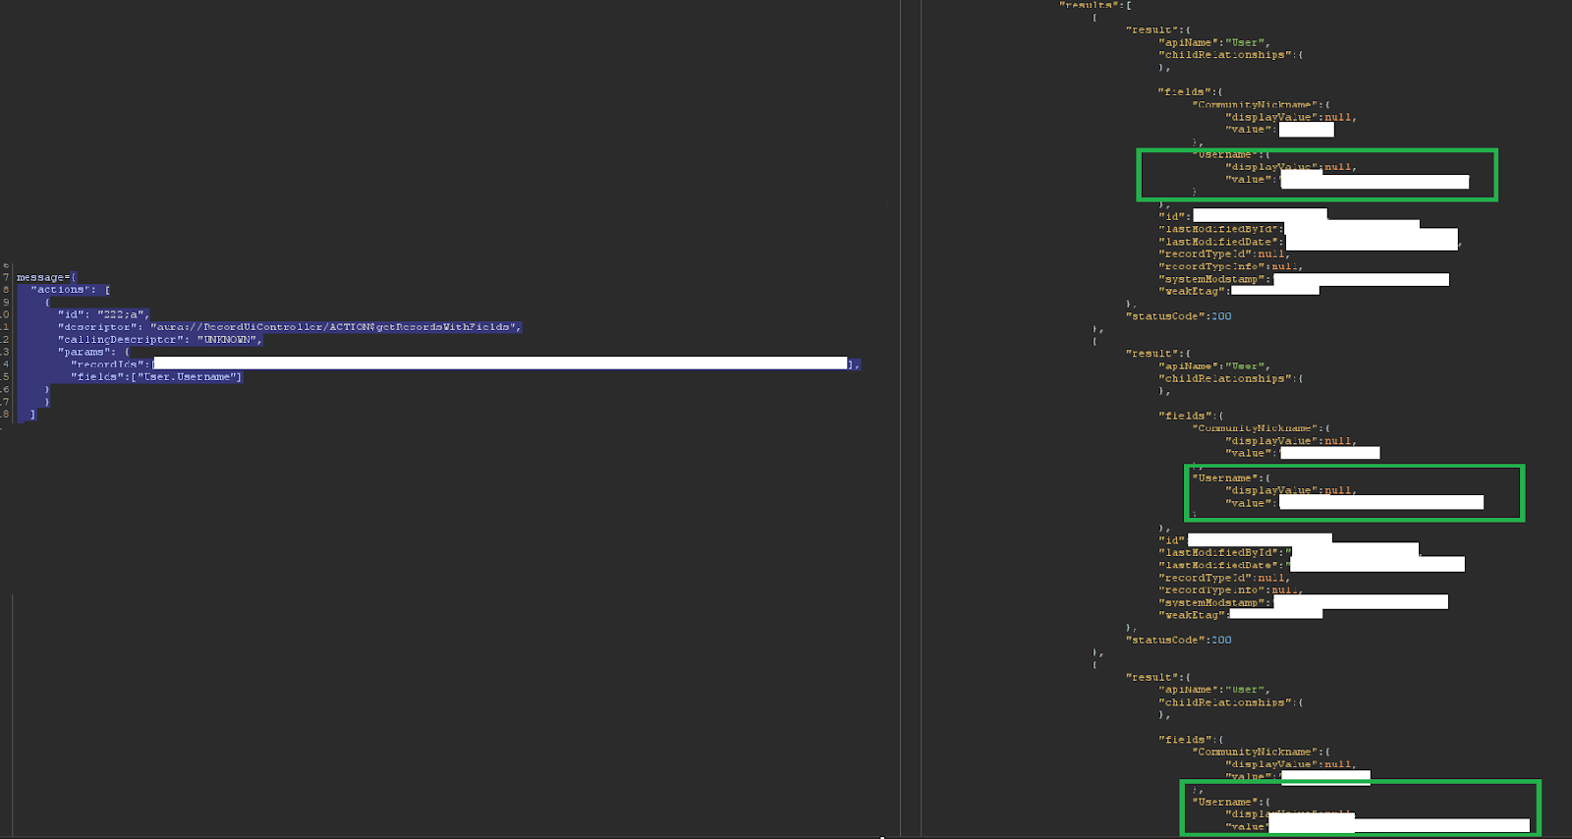Click the "descriptor" line with getRecordsWithFields

289,327
